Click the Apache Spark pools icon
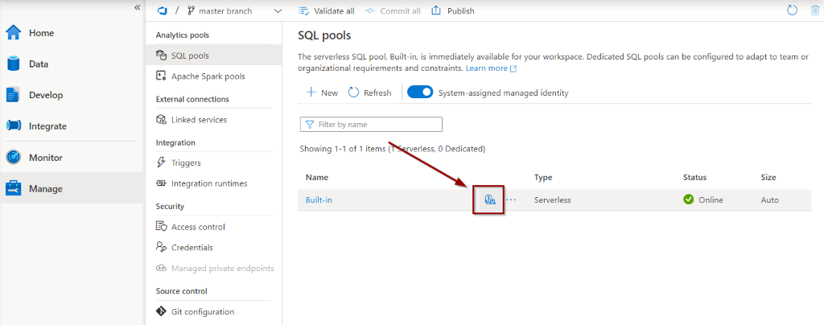 tap(161, 76)
